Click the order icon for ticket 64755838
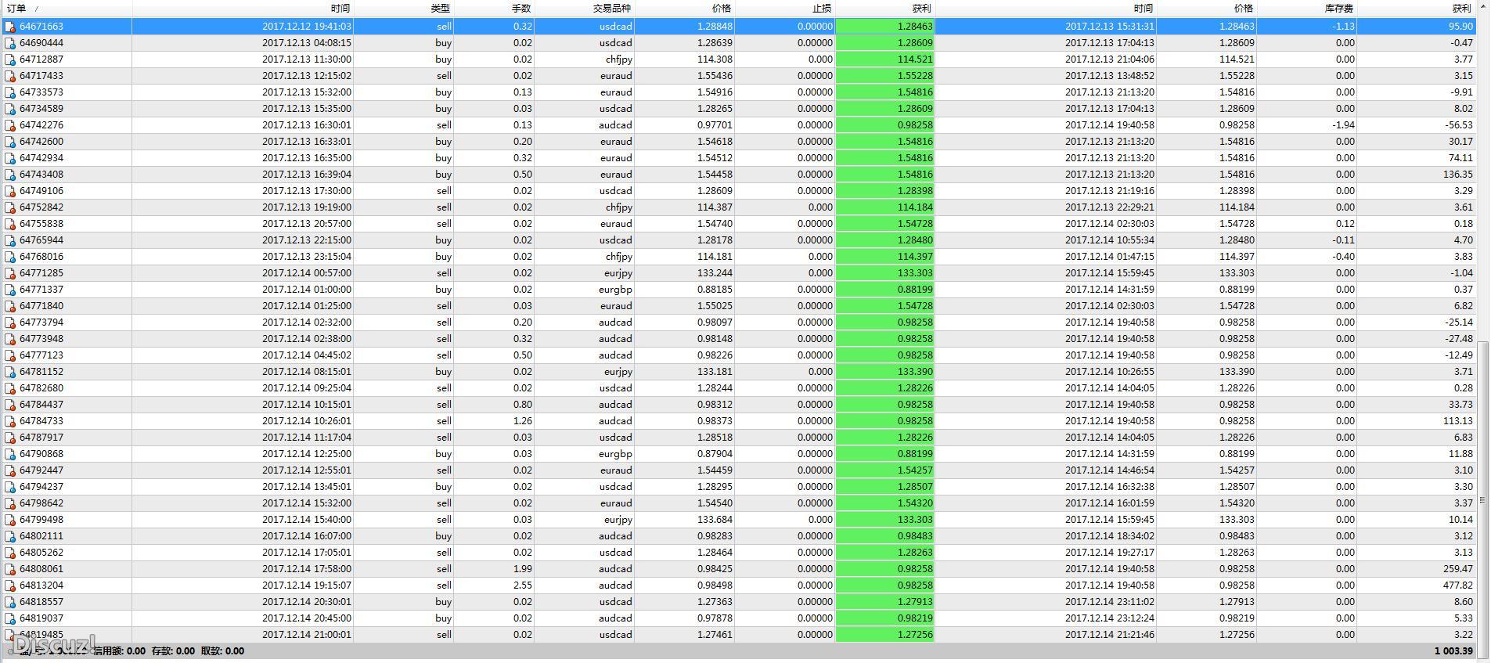The width and height of the screenshot is (1491, 663). click(10, 224)
